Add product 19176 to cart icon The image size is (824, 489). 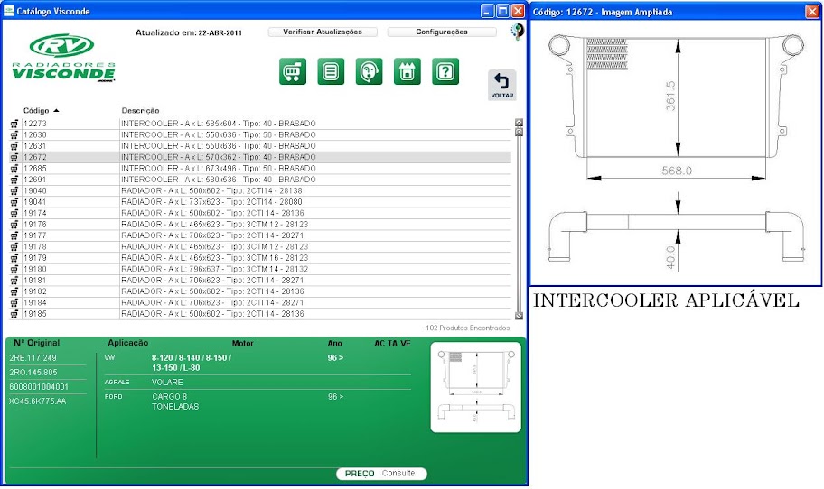(14, 225)
